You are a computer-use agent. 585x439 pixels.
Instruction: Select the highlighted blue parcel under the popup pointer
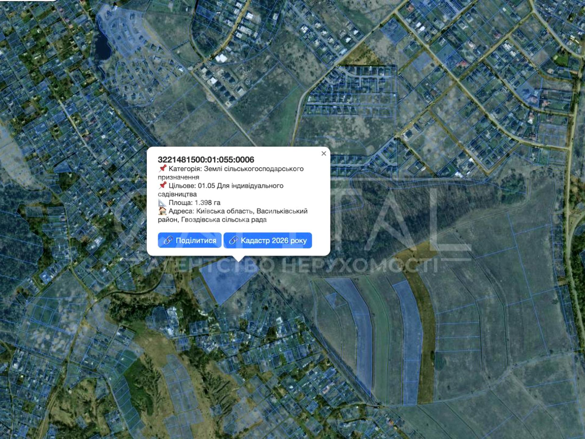click(229, 279)
